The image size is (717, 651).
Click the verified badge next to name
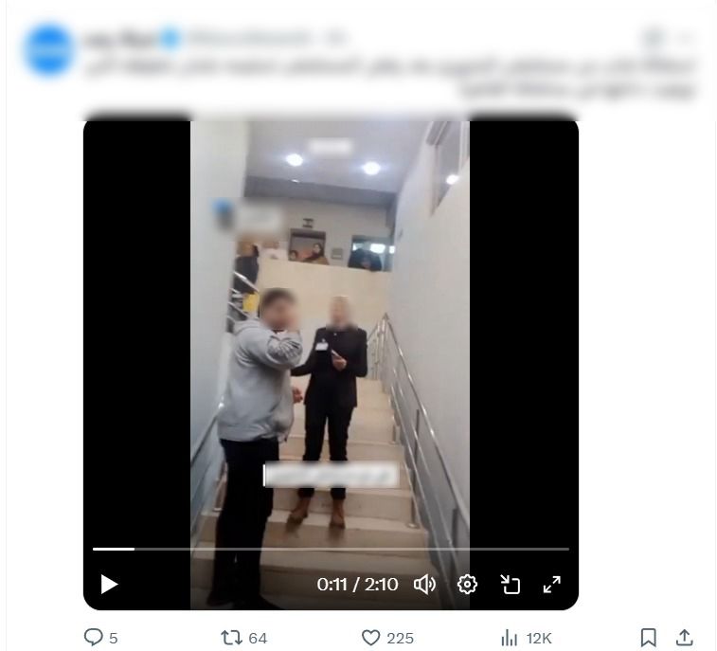(170, 39)
